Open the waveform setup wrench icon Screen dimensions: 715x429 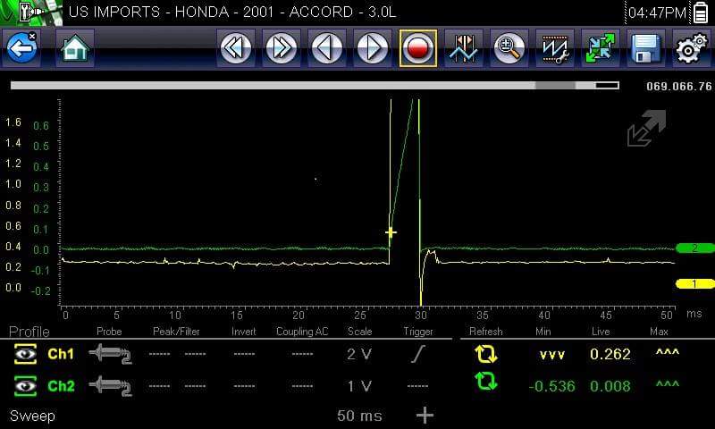coord(554,48)
